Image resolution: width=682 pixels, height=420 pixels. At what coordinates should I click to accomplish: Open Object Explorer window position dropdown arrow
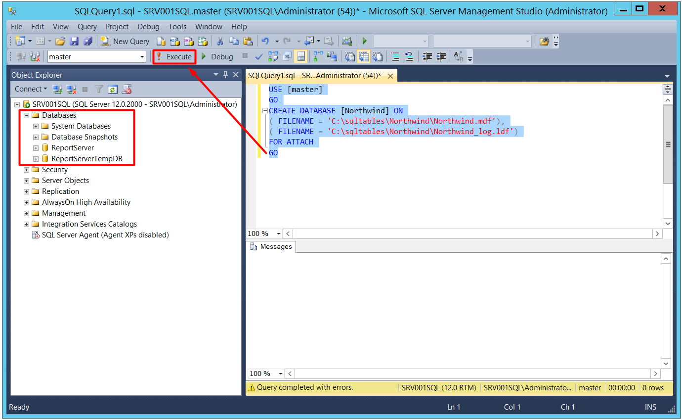coord(215,75)
